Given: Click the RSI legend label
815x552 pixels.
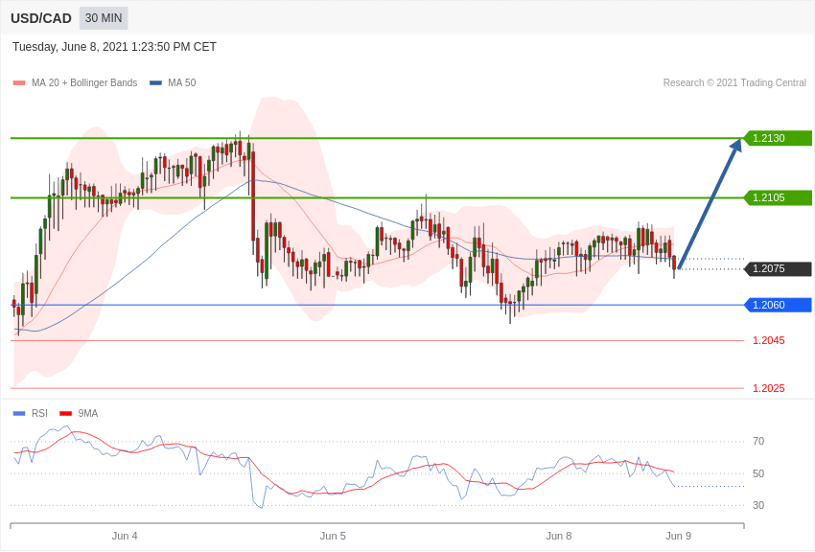Looking at the screenshot, I should click(x=39, y=413).
